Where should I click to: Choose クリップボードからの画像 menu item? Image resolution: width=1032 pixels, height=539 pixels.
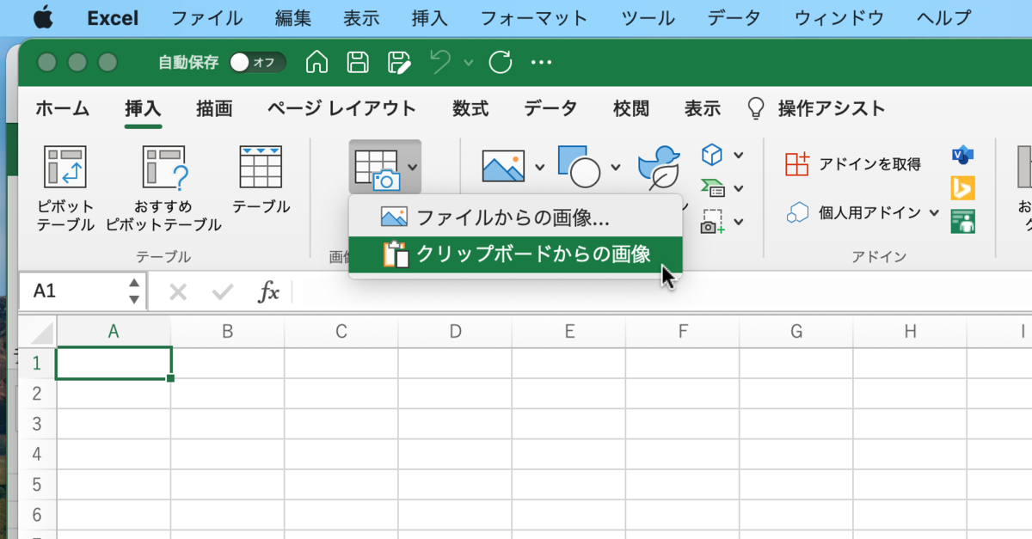515,254
